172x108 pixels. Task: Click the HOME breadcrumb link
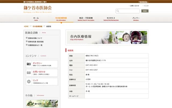pos(26,26)
